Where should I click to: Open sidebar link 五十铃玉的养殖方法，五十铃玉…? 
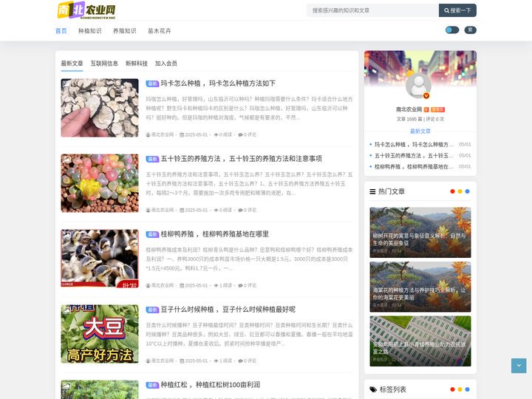(x=414, y=156)
